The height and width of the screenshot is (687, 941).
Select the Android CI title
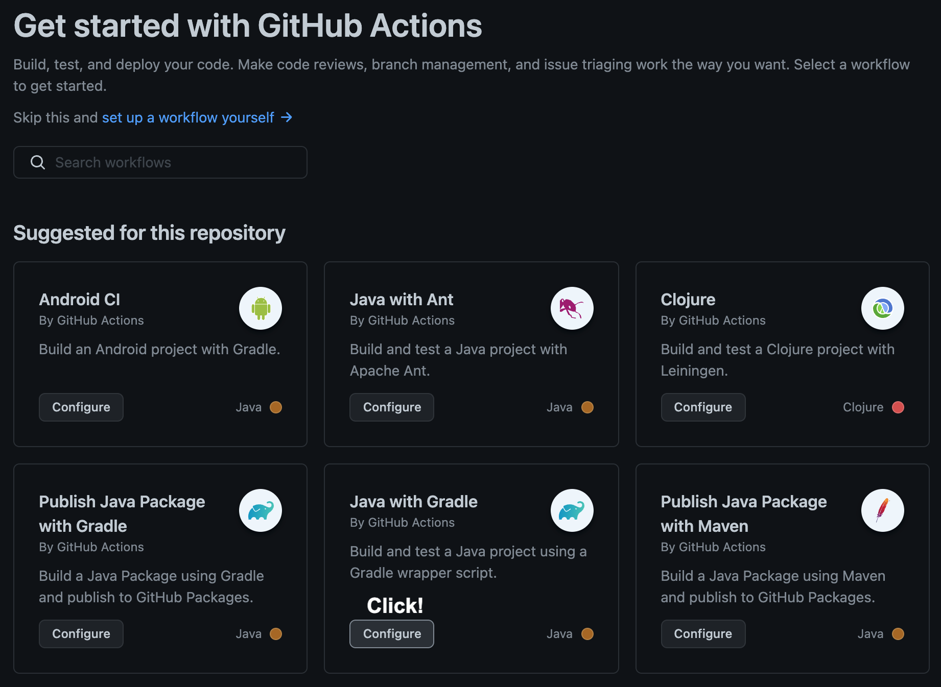[x=80, y=300]
